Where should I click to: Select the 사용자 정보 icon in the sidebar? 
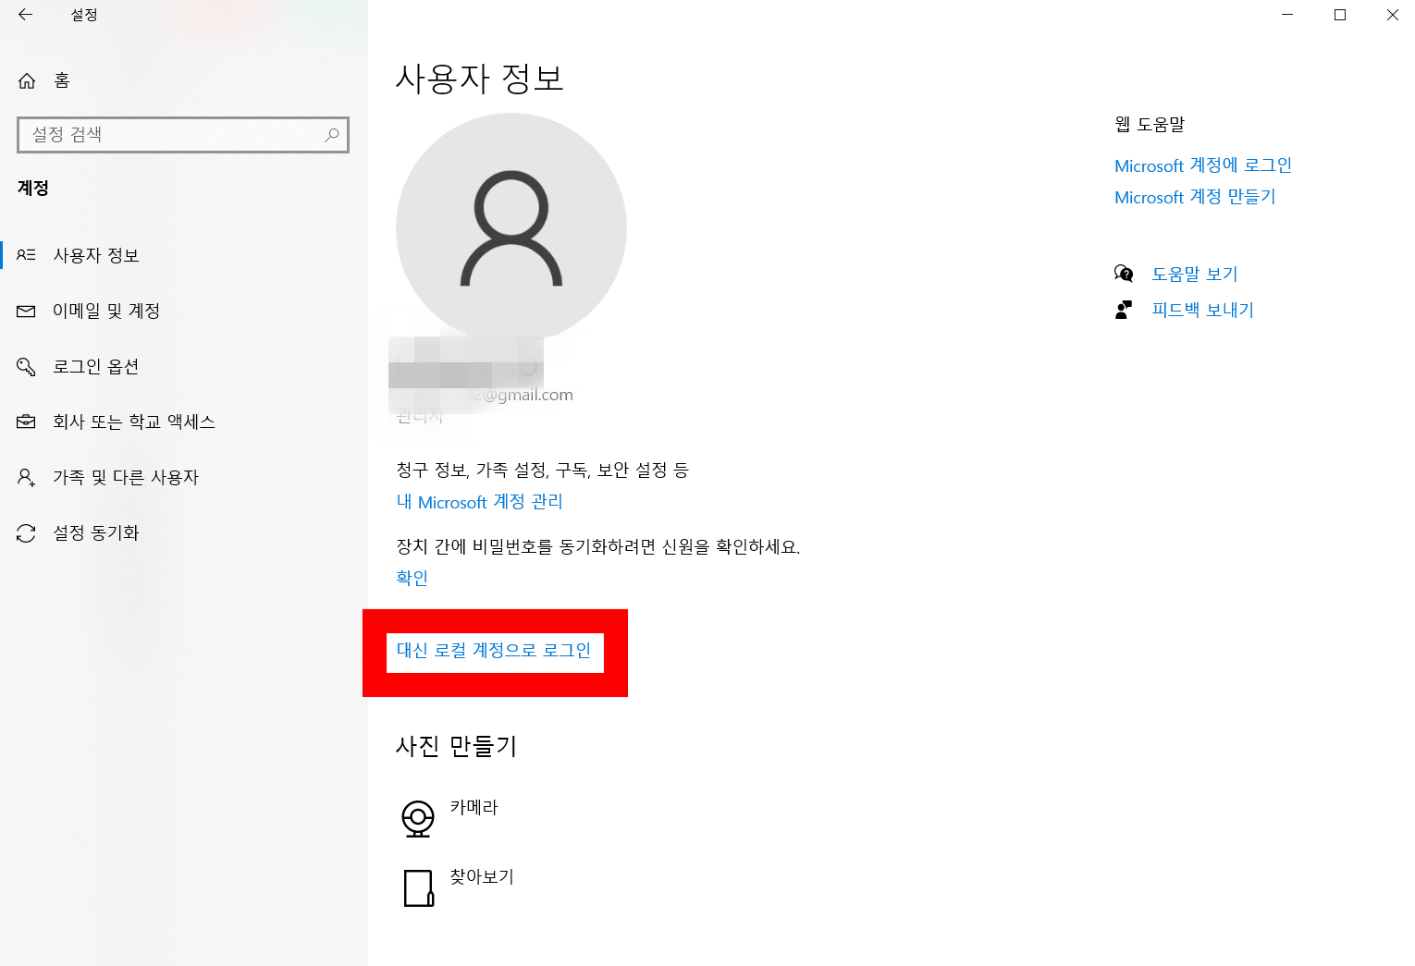(x=26, y=255)
